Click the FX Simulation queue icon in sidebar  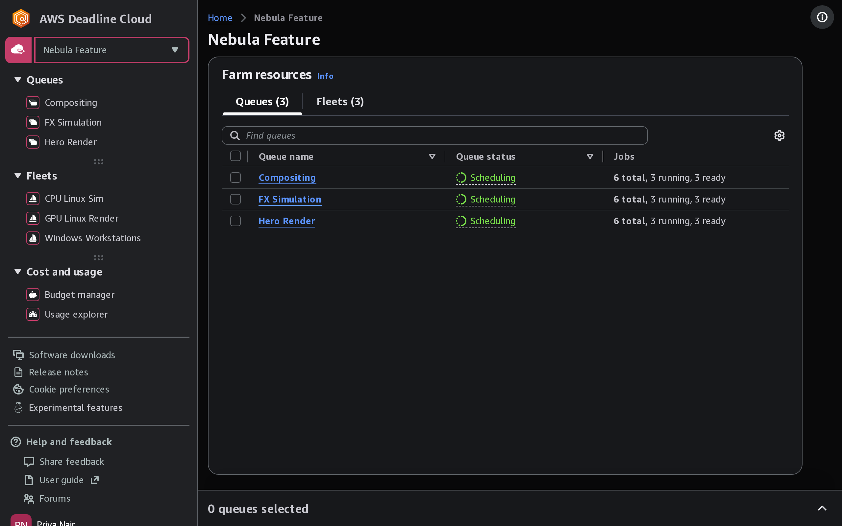pyautogui.click(x=33, y=122)
